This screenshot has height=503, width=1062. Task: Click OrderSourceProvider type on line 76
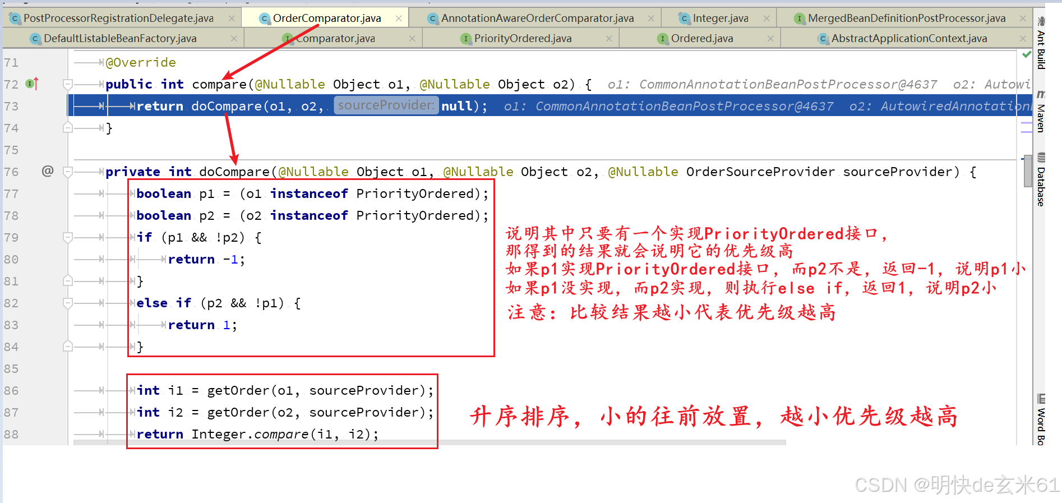click(760, 172)
